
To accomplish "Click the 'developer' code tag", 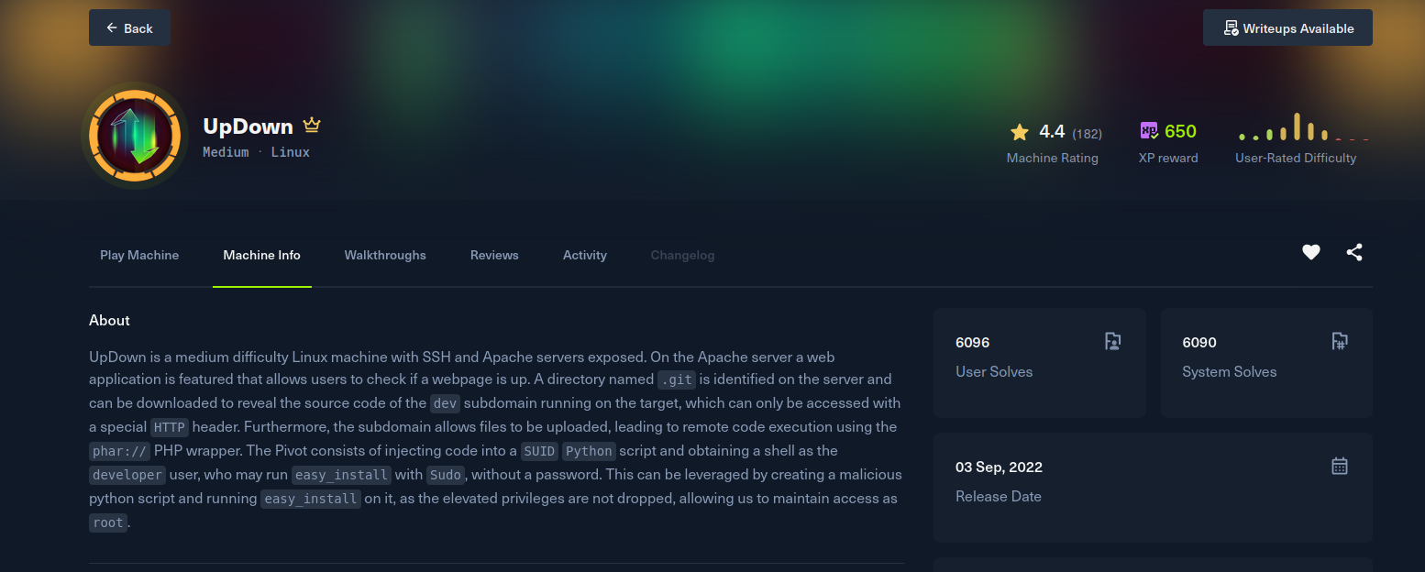I will pos(127,475).
